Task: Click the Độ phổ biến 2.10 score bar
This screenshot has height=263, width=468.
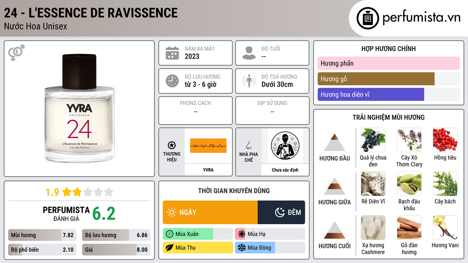Action: click(x=42, y=250)
